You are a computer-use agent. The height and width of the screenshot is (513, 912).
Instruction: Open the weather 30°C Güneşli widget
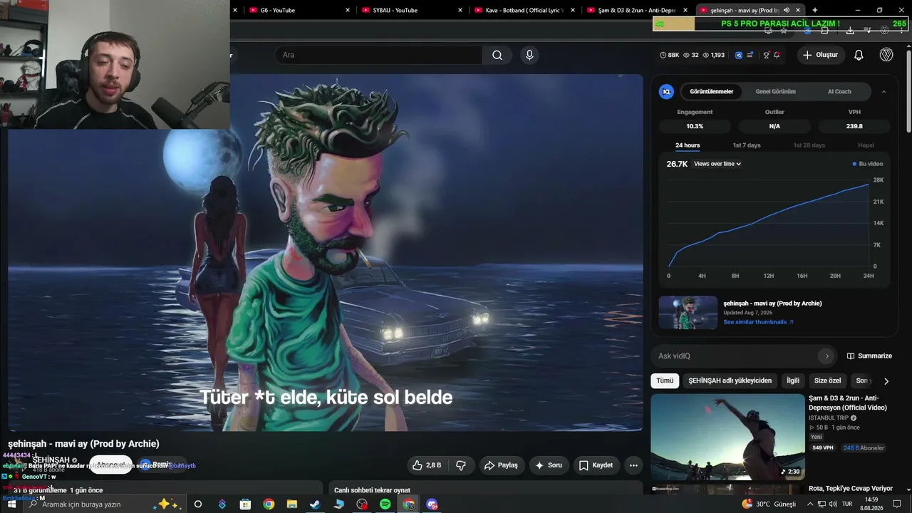(x=769, y=504)
